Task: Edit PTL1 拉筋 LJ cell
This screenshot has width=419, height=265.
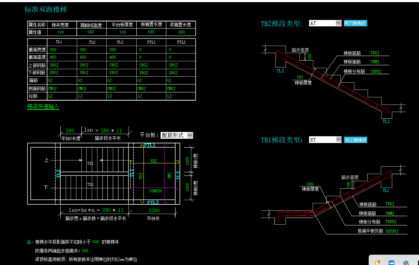Action: tap(140, 96)
